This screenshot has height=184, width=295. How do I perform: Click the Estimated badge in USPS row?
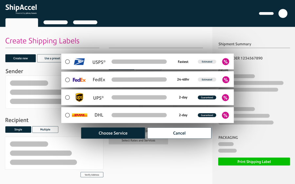pyautogui.click(x=207, y=62)
